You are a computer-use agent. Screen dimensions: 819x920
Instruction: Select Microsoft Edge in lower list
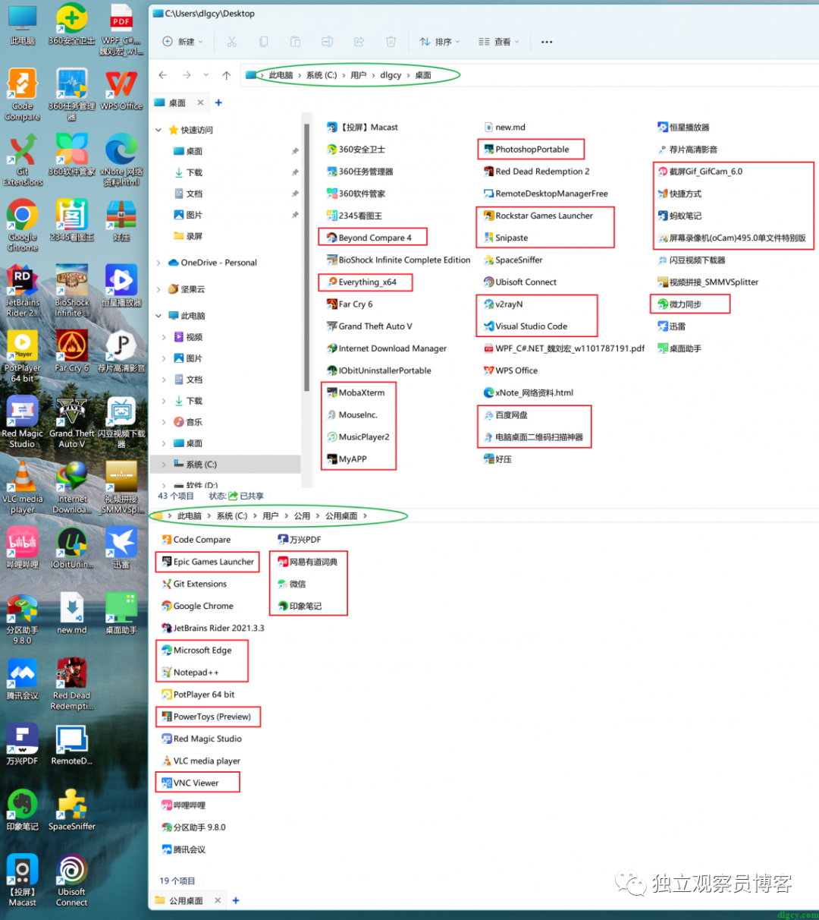pos(196,651)
